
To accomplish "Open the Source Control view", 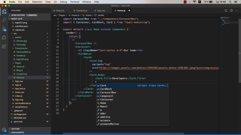I will [4, 29].
